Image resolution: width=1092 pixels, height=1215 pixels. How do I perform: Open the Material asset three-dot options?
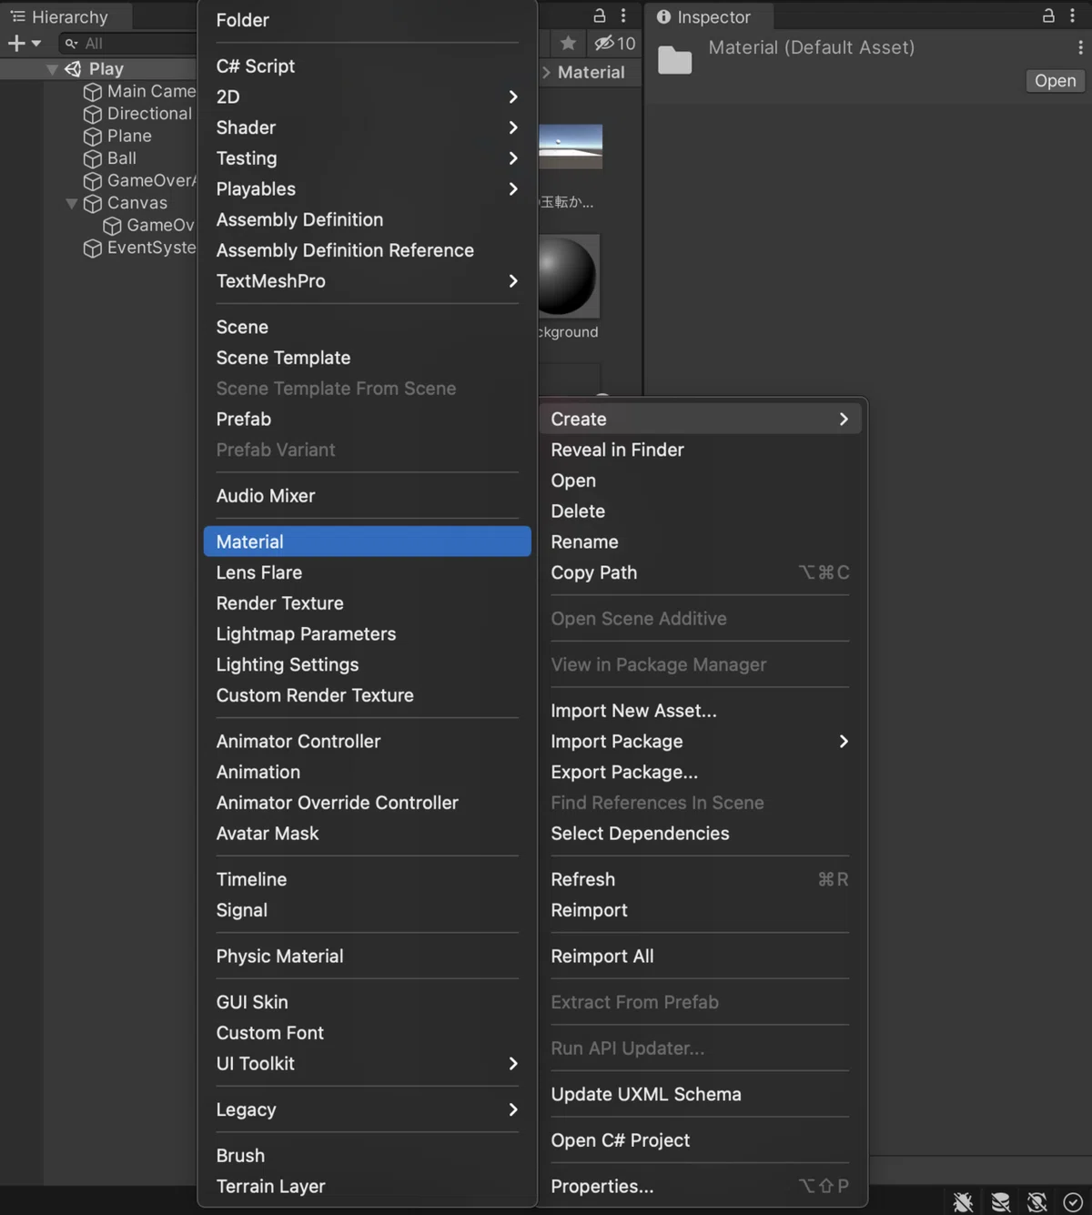point(1080,47)
